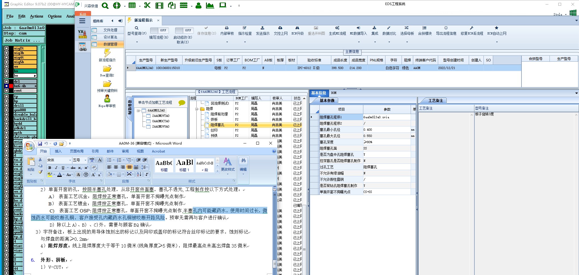Expand Word styles gallery more arrow
579x275 pixels.
pyautogui.click(x=217, y=171)
